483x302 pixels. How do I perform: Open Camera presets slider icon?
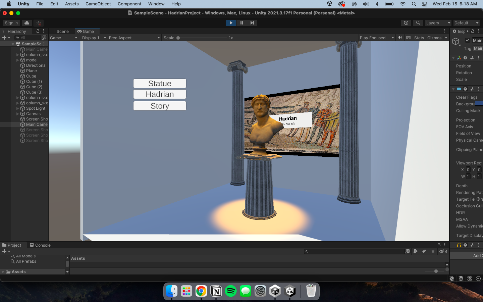[472, 89]
